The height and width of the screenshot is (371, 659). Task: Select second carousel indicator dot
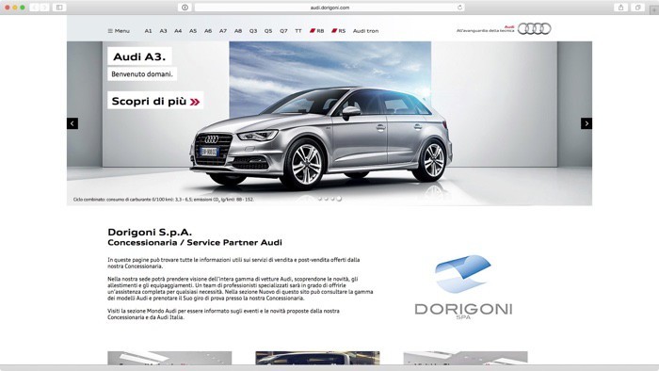point(326,199)
